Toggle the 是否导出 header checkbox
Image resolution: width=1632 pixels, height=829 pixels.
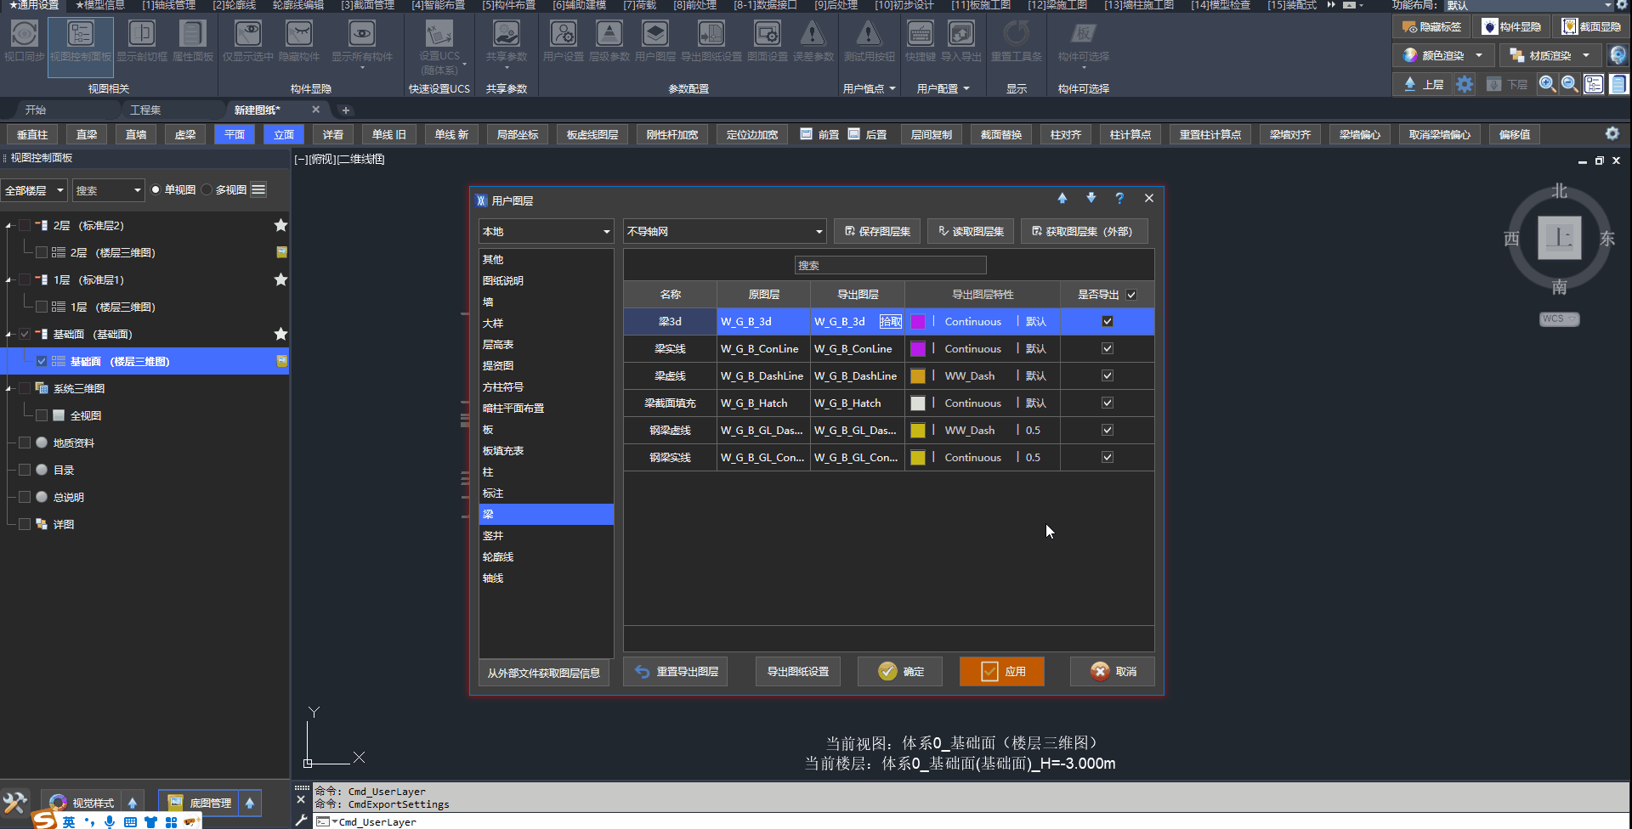(x=1131, y=295)
